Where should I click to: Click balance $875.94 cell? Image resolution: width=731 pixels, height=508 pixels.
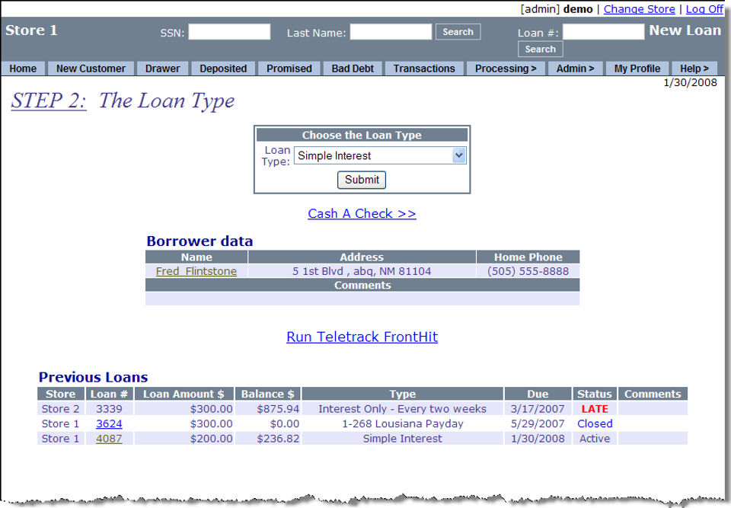pos(269,409)
